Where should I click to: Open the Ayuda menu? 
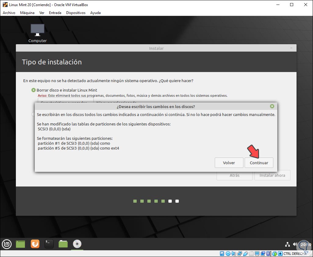tap(95, 13)
